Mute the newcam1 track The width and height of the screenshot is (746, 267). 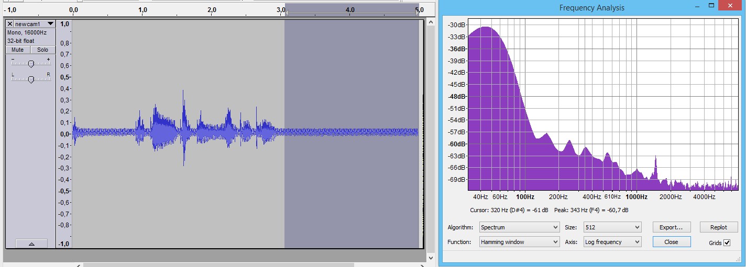[17, 50]
